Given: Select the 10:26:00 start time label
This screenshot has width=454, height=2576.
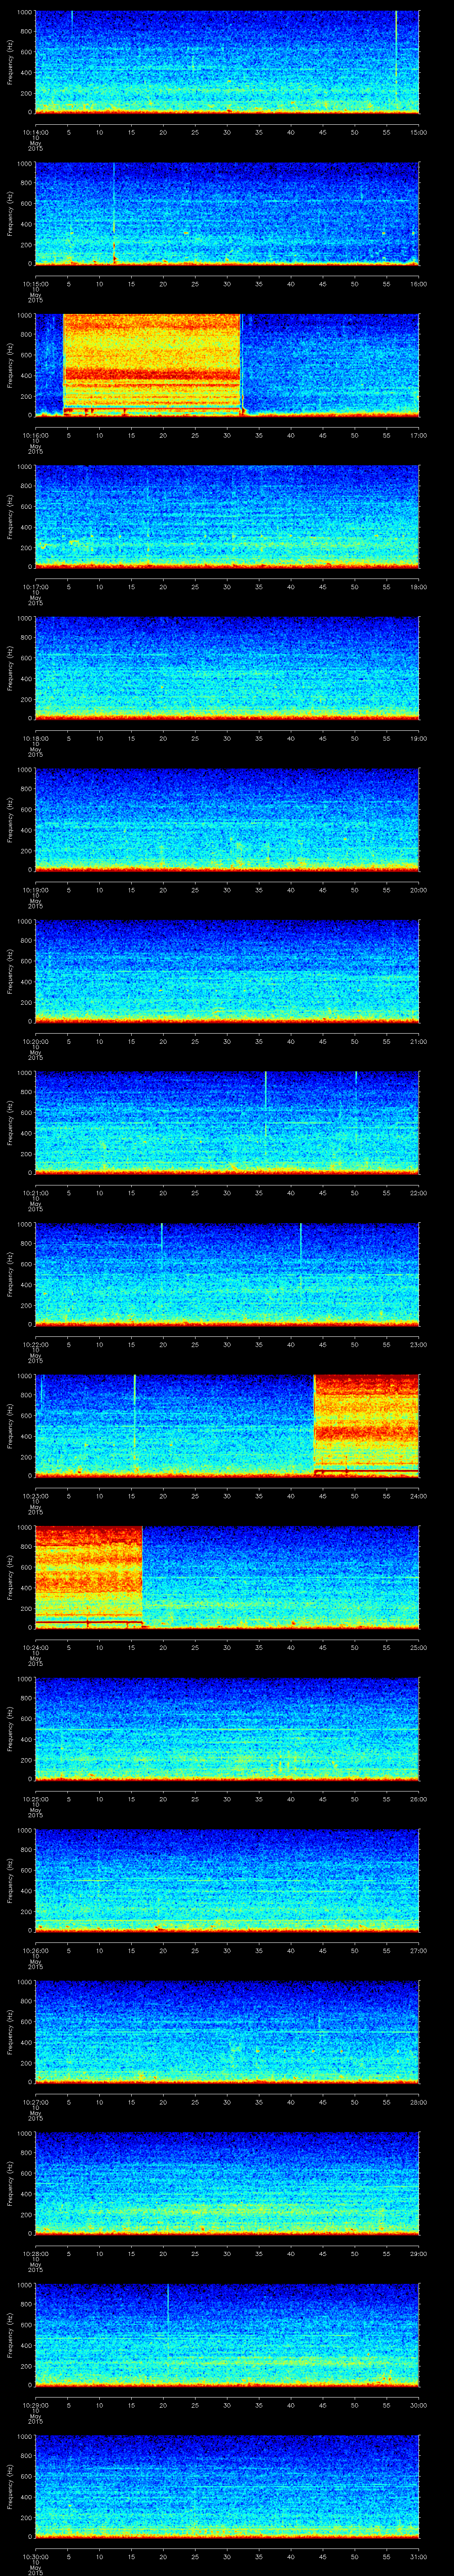Looking at the screenshot, I should tap(35, 1951).
